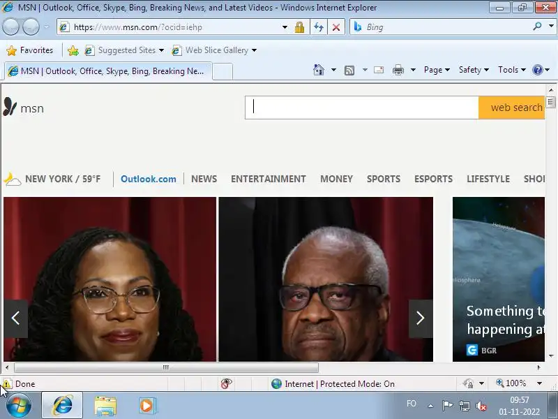Click Internet Explorer taskbar icon
Viewport: 558px width, 419px height.
[62, 405]
